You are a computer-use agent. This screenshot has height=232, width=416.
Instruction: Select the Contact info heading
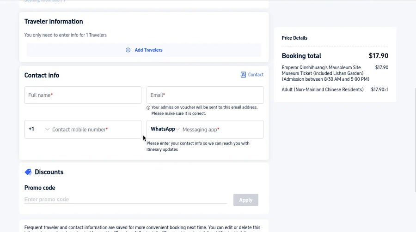click(42, 75)
